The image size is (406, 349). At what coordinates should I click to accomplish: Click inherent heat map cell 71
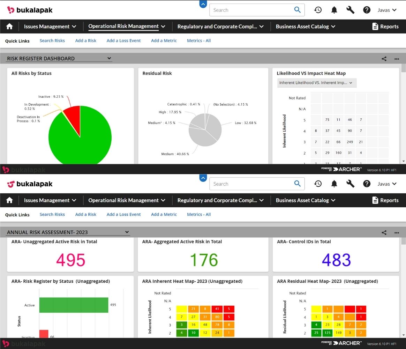click(194, 309)
